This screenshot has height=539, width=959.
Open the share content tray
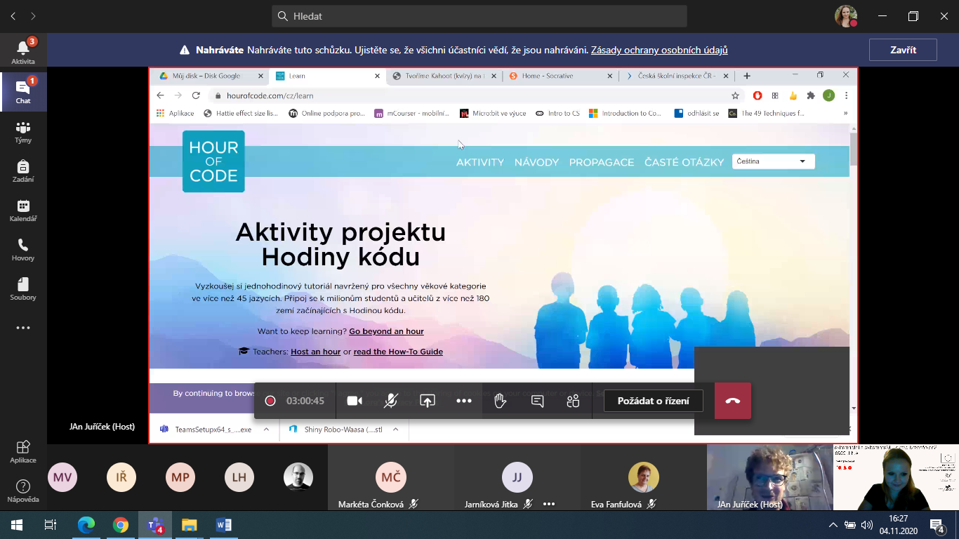[x=427, y=401]
